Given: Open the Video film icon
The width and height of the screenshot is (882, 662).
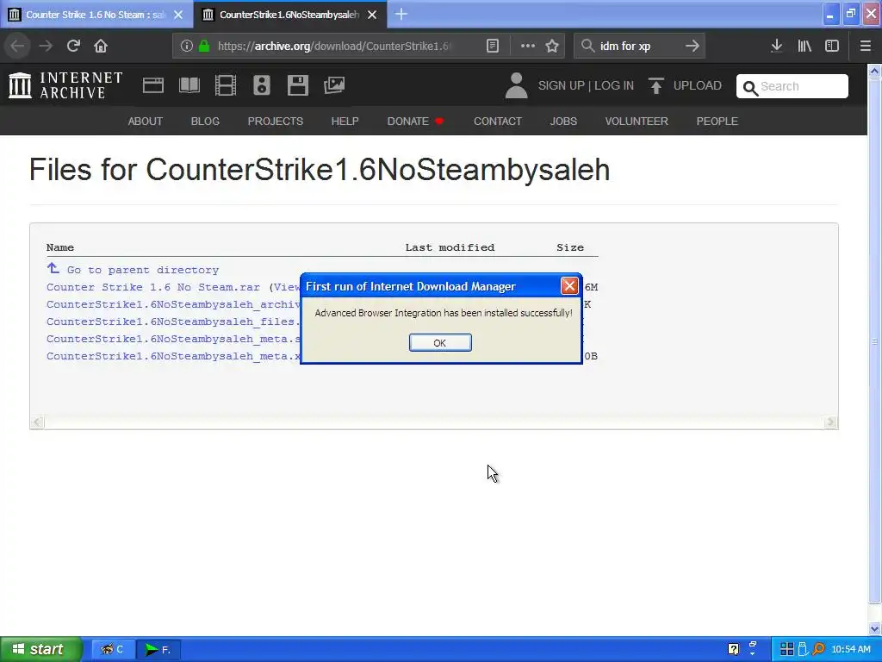Looking at the screenshot, I should (x=226, y=85).
